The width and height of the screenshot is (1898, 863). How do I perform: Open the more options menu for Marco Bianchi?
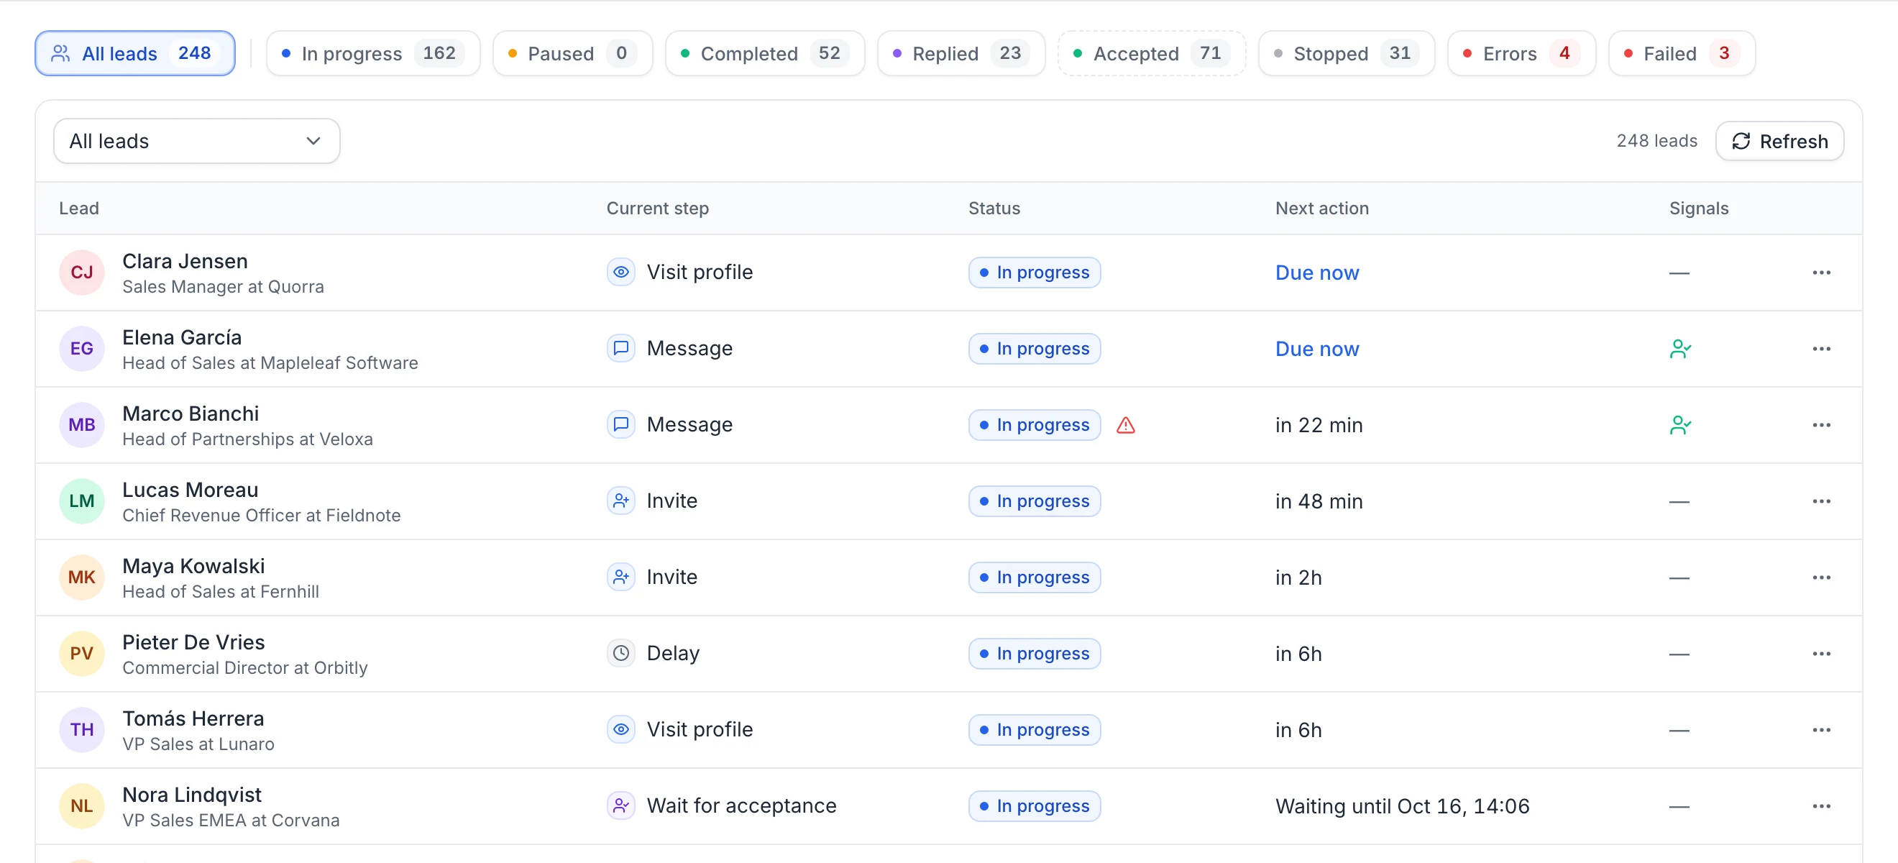(x=1821, y=425)
